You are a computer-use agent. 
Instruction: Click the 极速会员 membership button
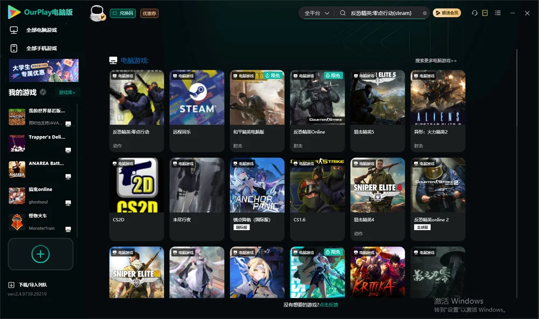coord(447,13)
